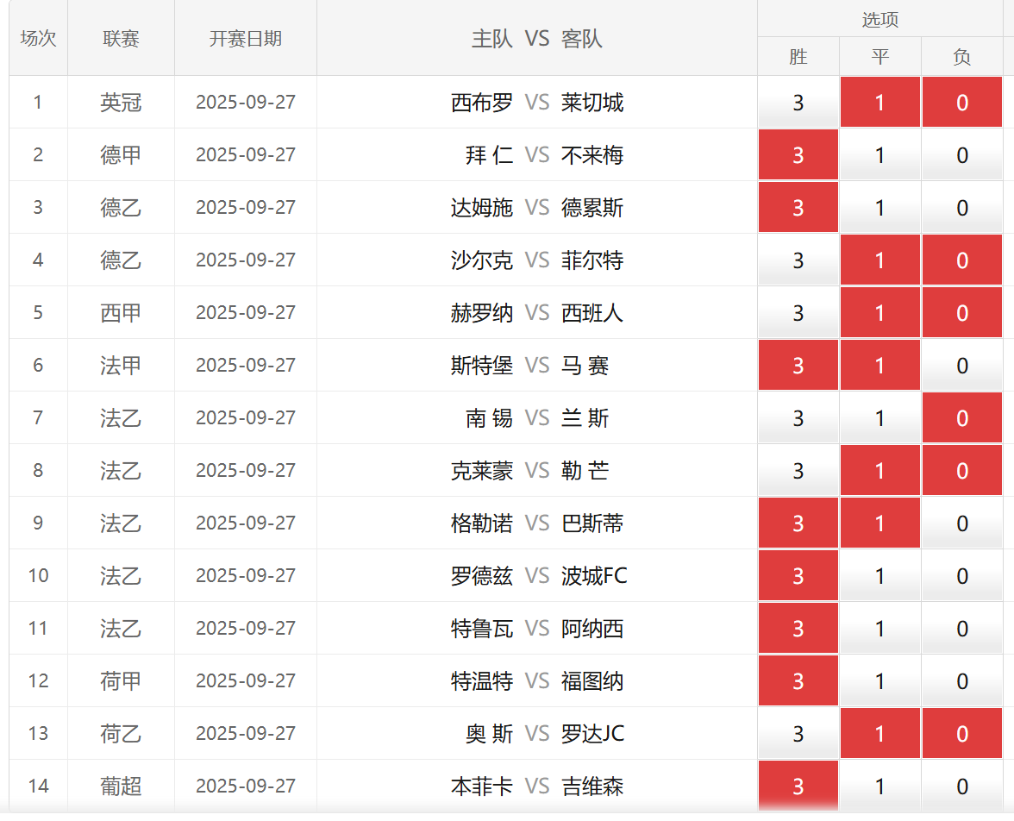Select loss option 0 for 斯特堡 vs 马赛

pos(961,366)
